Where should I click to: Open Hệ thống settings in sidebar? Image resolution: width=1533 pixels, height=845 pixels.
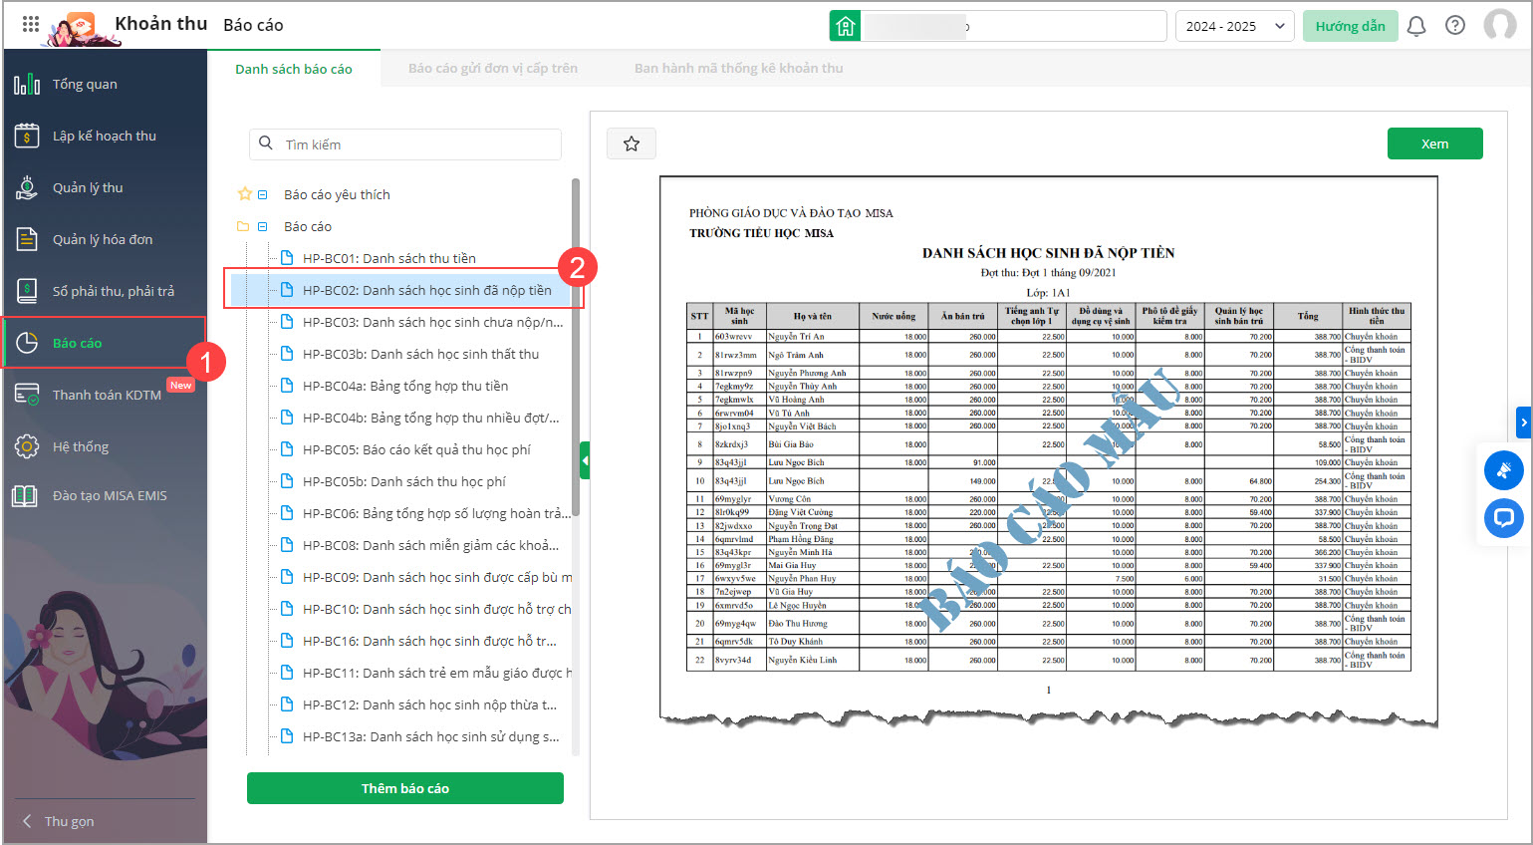click(81, 446)
